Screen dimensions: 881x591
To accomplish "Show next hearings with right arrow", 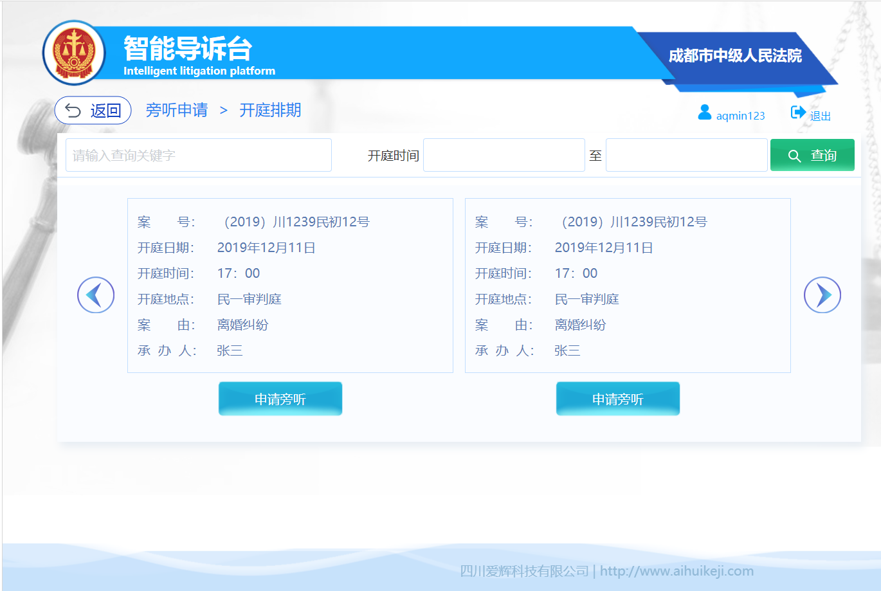I will tap(822, 295).
